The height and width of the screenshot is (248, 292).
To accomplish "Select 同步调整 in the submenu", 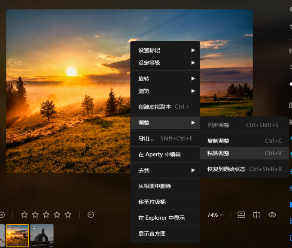I will [x=244, y=125].
